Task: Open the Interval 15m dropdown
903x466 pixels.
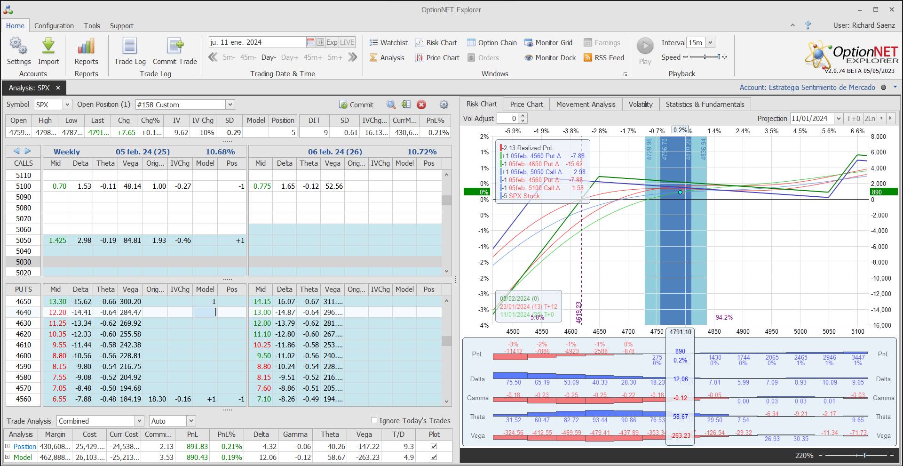Action: point(711,42)
